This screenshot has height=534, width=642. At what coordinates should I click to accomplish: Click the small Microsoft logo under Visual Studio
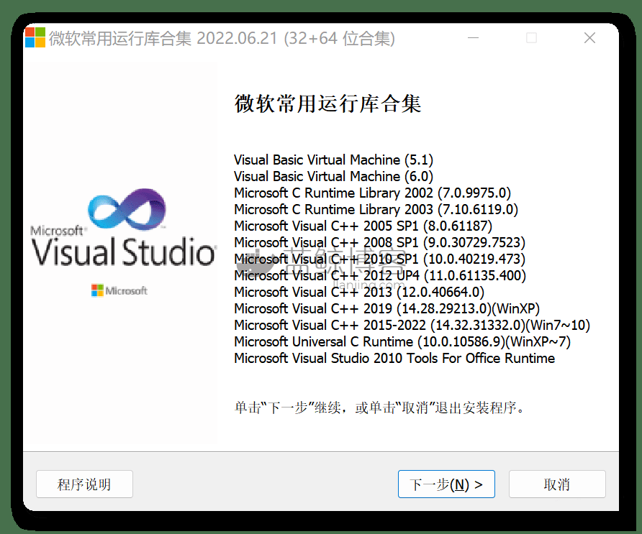click(x=119, y=290)
